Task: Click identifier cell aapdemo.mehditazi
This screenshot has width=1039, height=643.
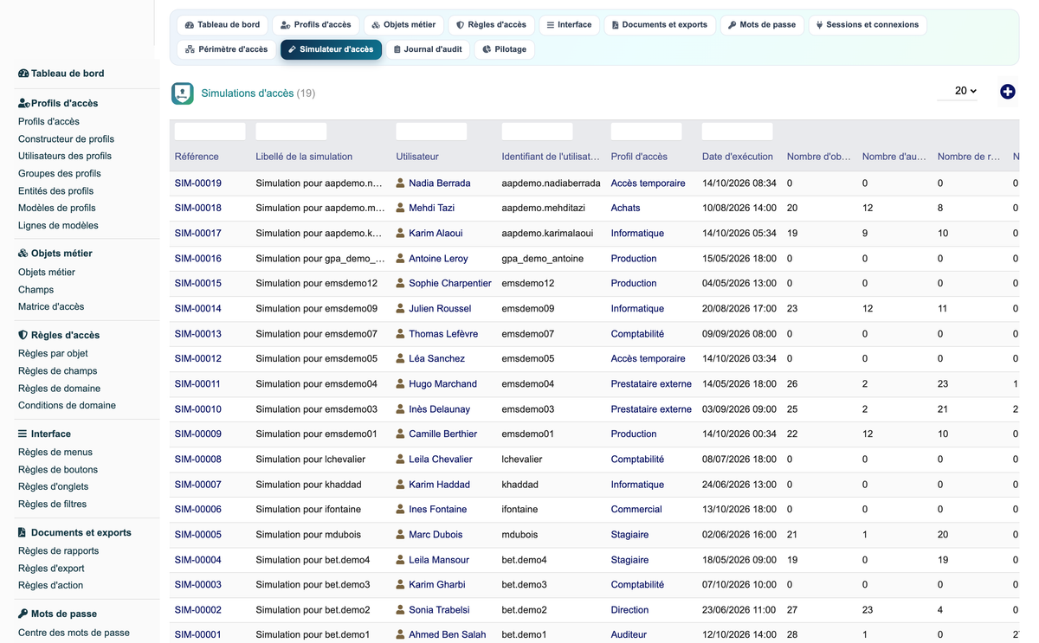Action: (x=544, y=209)
